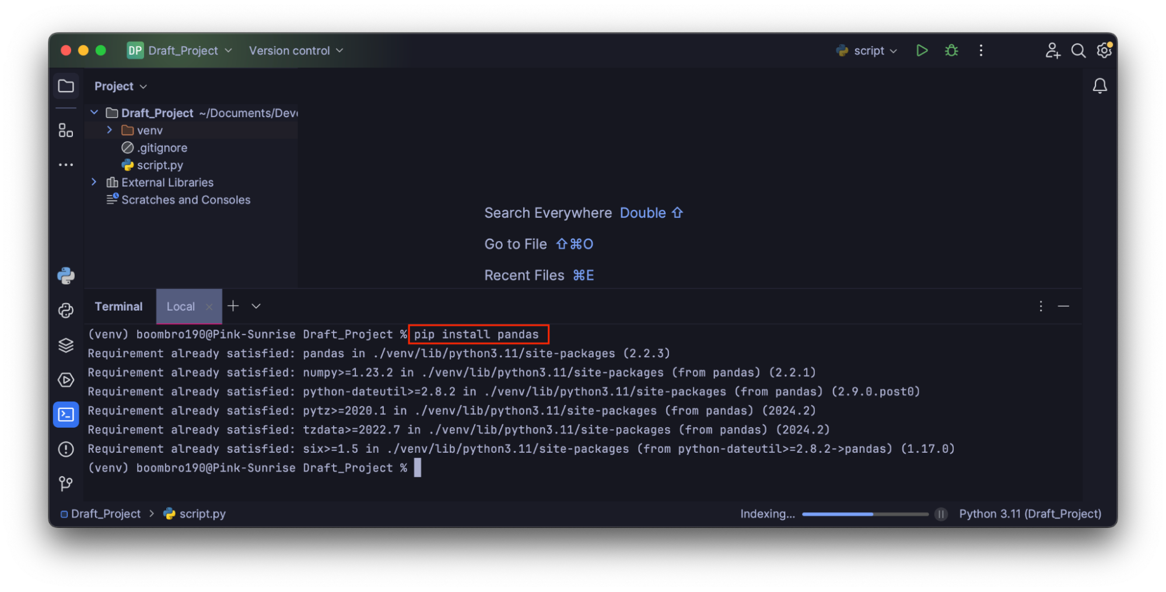
Task: Open Search Everywhere magnifier icon
Action: click(1078, 51)
